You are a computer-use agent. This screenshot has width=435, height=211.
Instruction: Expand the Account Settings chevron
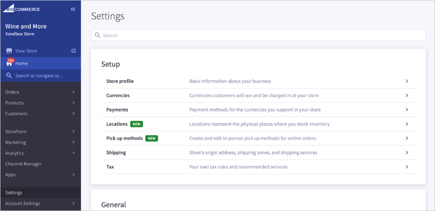tap(73, 203)
